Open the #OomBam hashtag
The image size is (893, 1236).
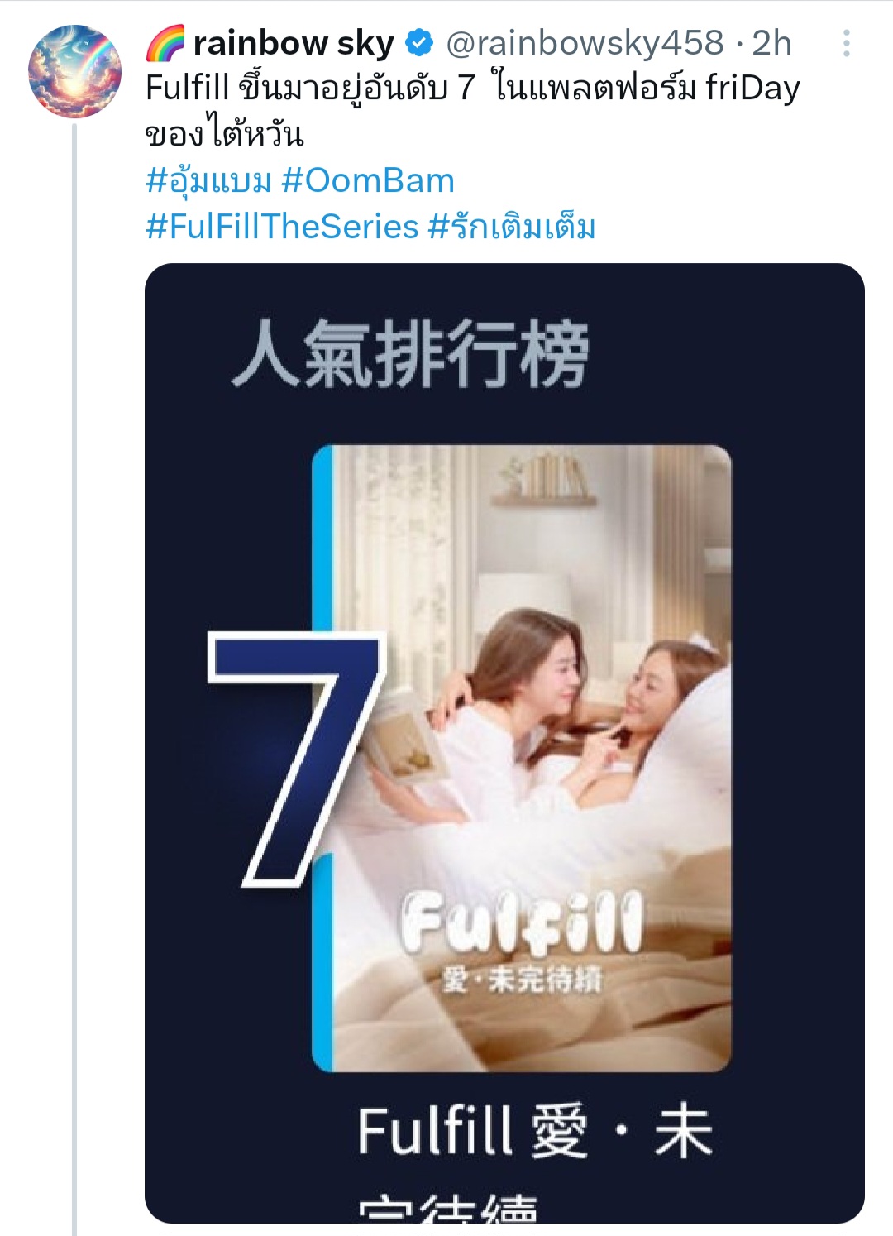click(x=368, y=180)
